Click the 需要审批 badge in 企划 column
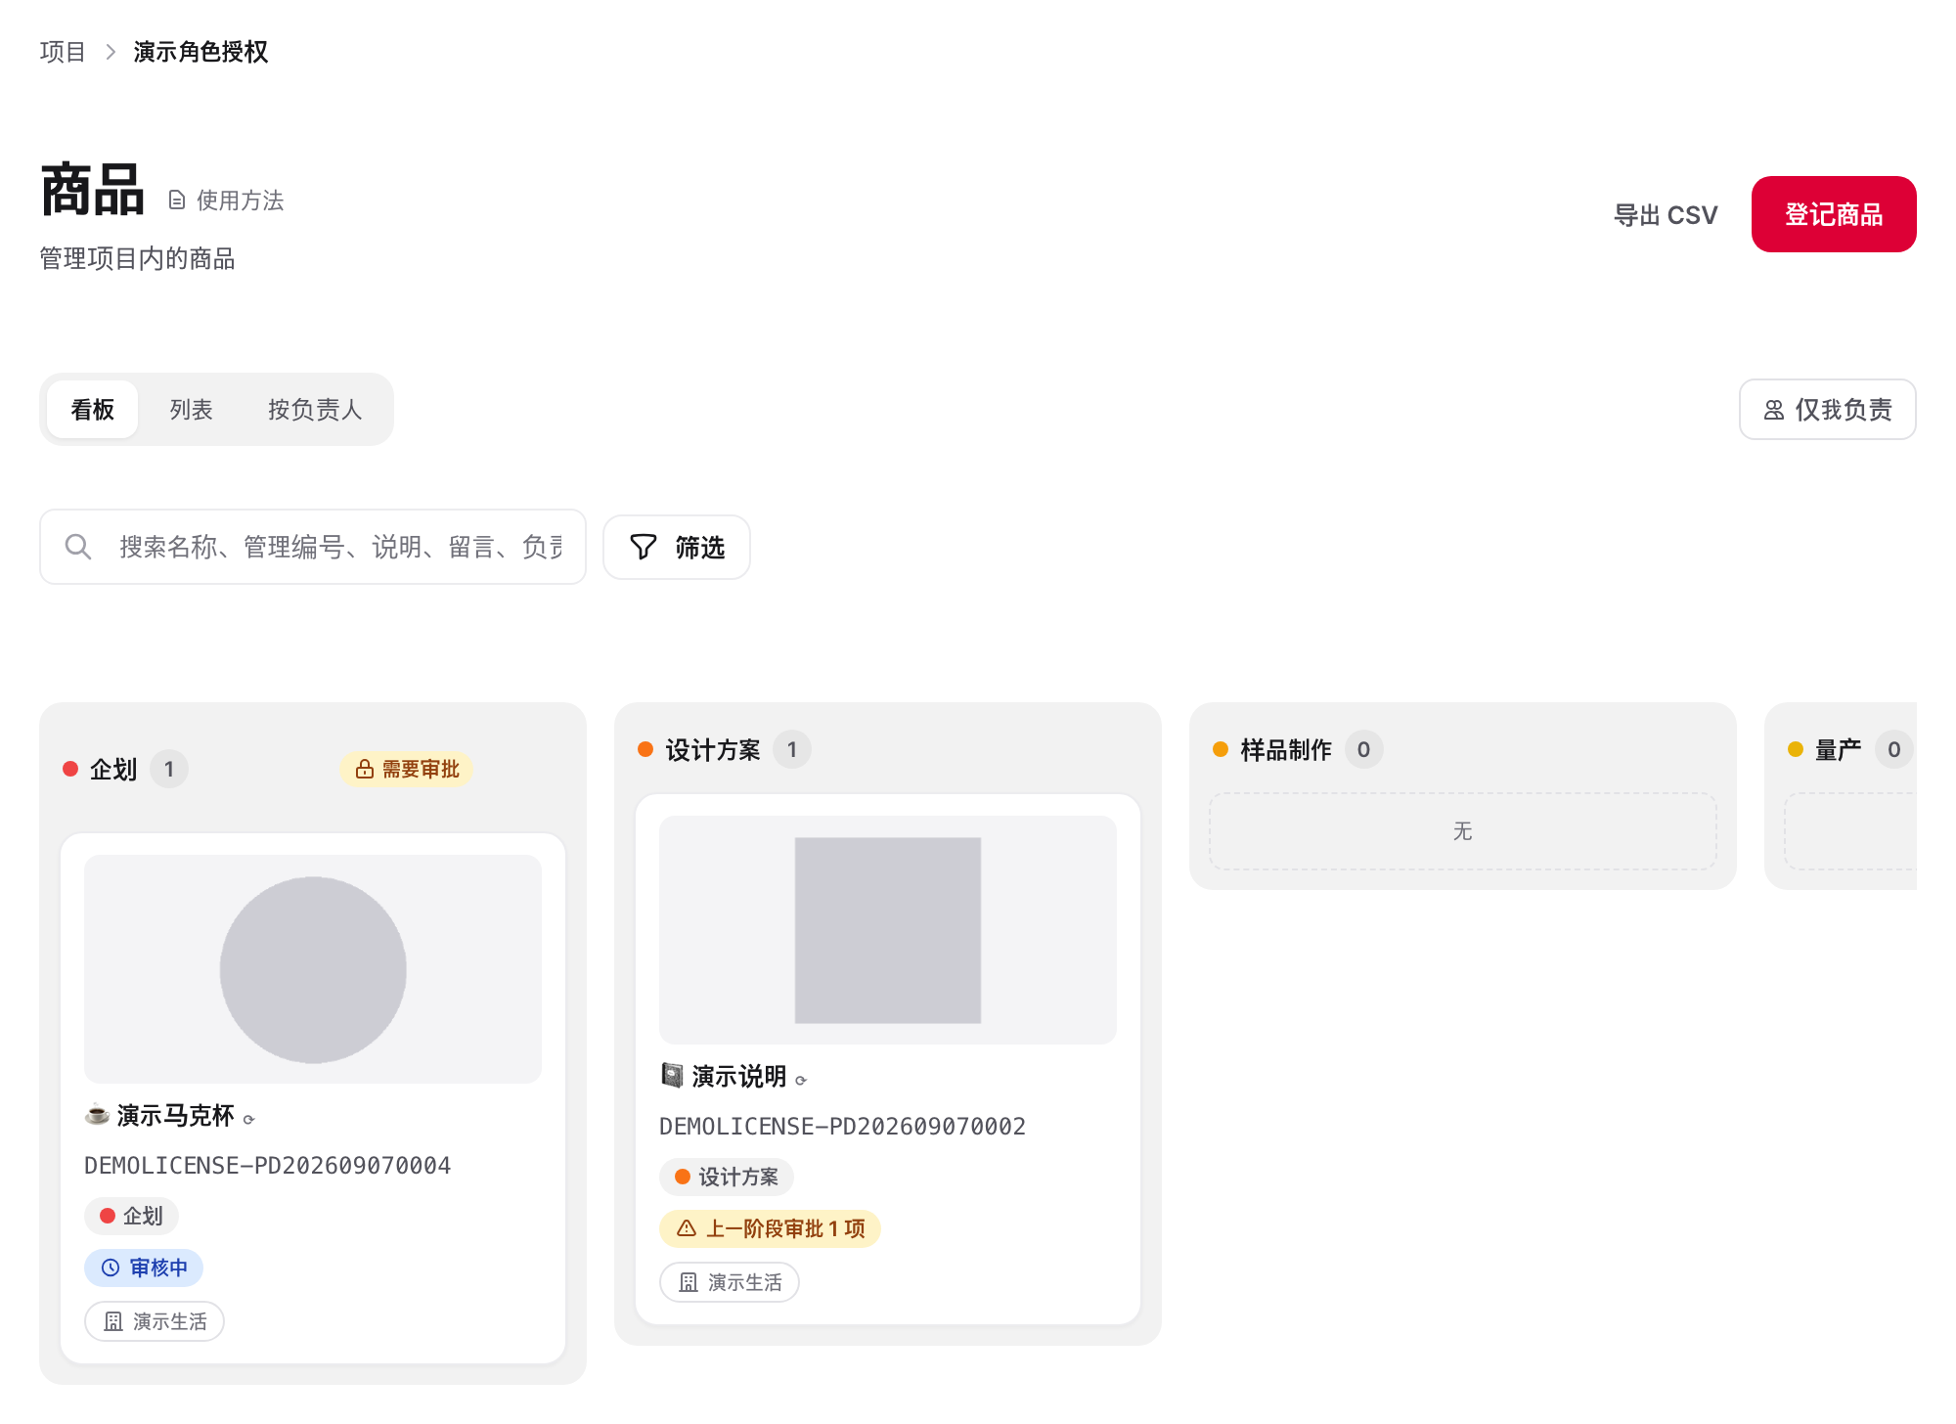The height and width of the screenshot is (1424, 1956). [407, 770]
